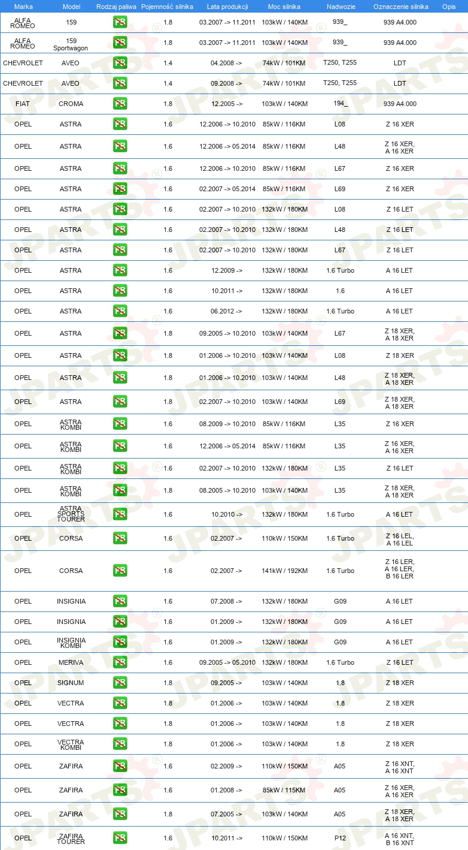Click the fuel icon in the Zafira Tourer row
The height and width of the screenshot is (850, 468).
tap(120, 838)
